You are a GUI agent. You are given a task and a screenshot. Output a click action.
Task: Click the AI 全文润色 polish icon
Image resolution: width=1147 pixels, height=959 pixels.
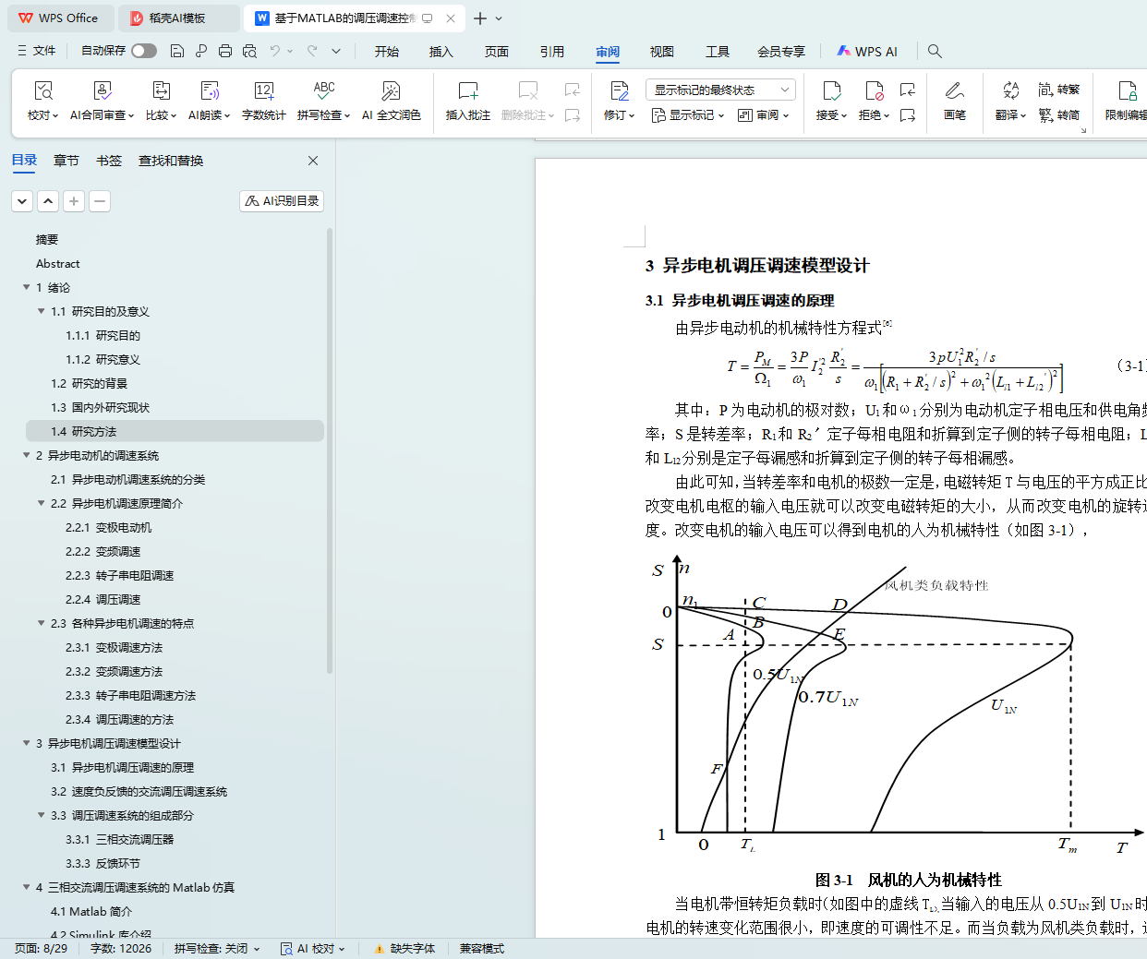pyautogui.click(x=391, y=91)
